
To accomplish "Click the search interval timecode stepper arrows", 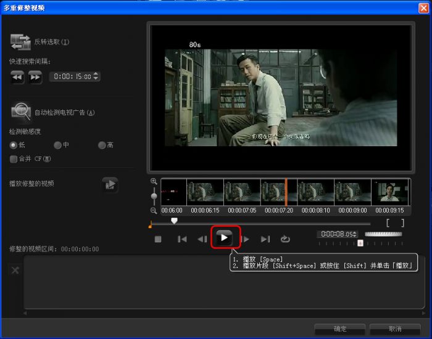I will [96, 76].
